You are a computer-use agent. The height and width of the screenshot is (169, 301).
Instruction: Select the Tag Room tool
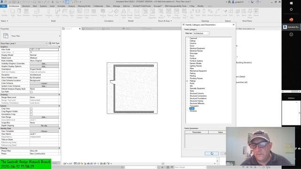click(161, 14)
